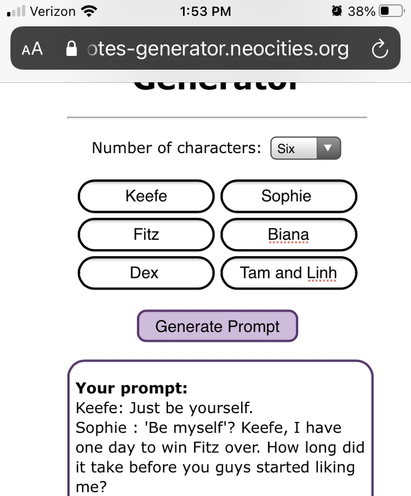Select the Biana character field

tap(289, 235)
